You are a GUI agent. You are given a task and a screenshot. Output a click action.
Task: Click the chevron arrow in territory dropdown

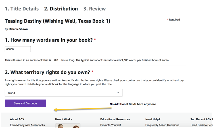(x=118, y=93)
